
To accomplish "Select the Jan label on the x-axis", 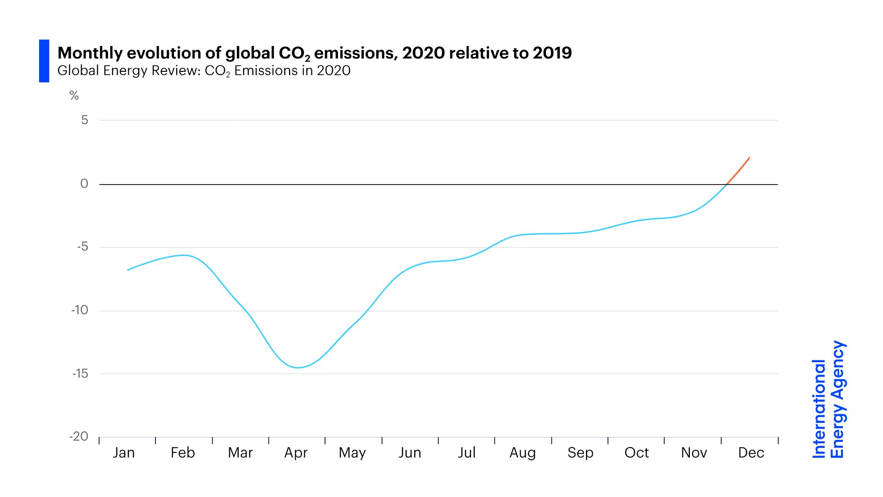I will [124, 453].
